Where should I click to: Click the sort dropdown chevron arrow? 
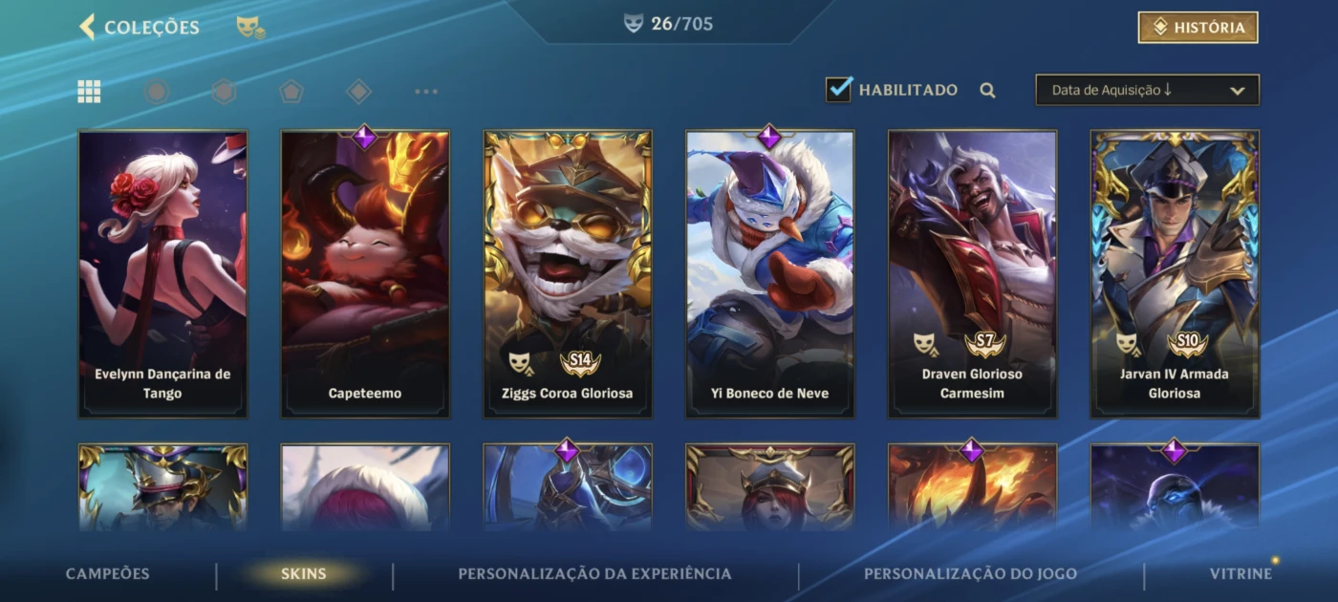coord(1237,91)
